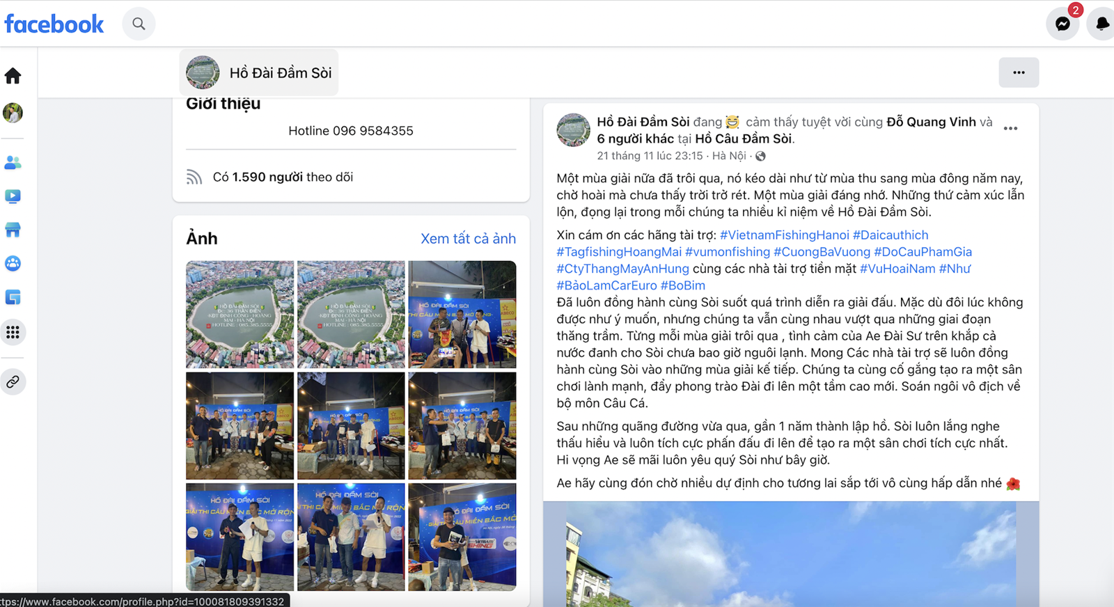
Task: Open the sidebar's nine-dot See all menu
Action: coord(13,332)
